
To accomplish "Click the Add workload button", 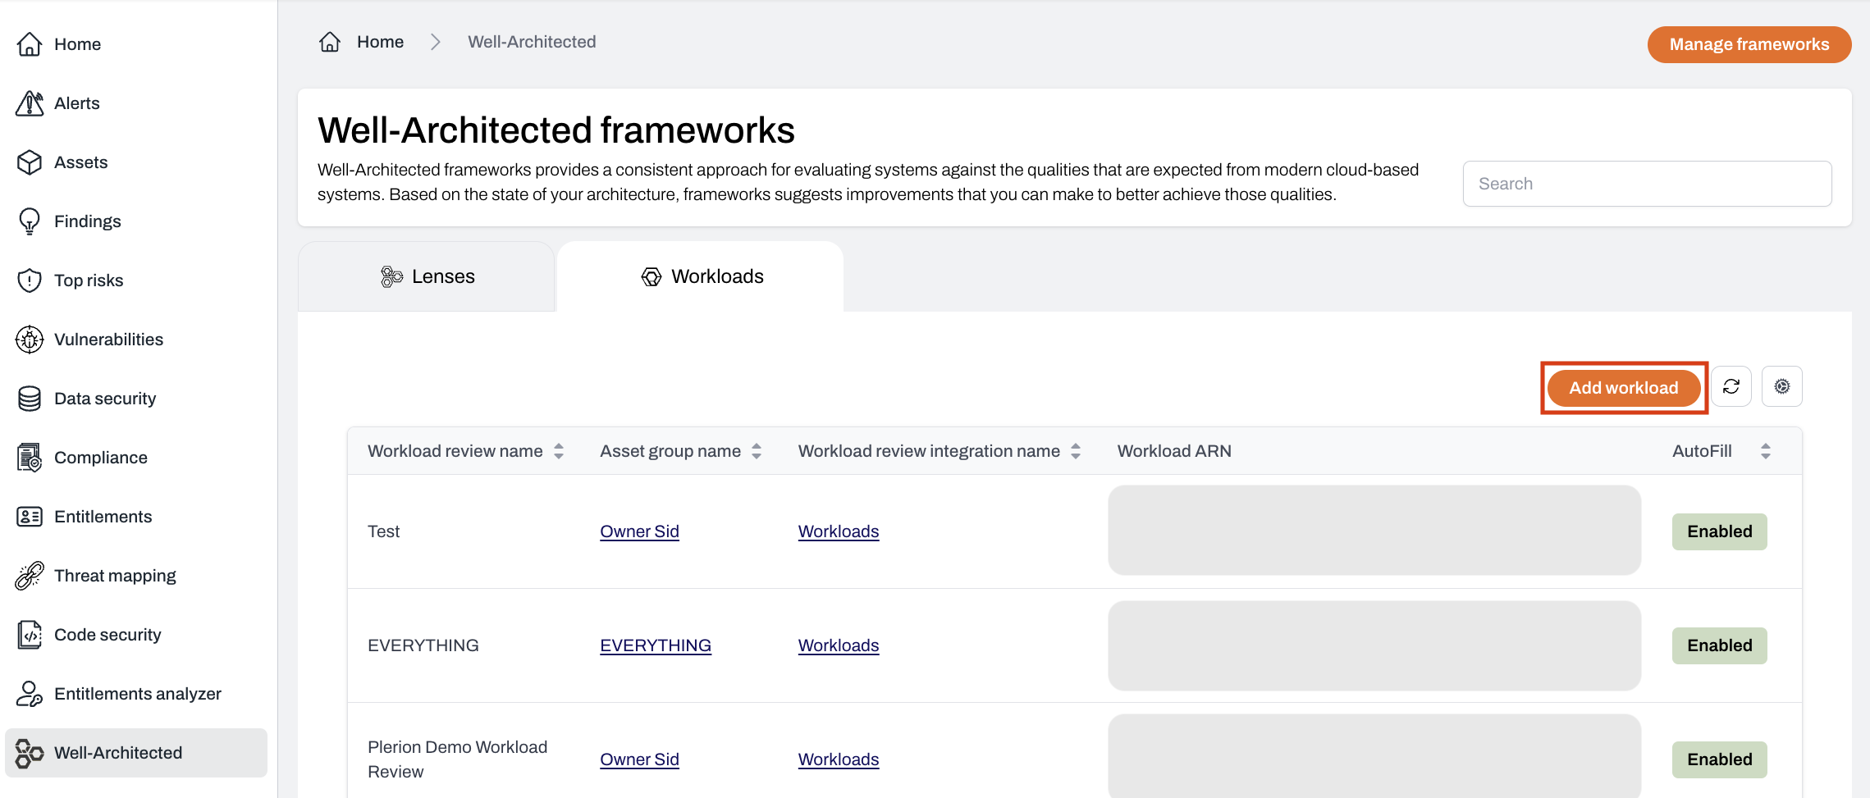I will (x=1623, y=387).
